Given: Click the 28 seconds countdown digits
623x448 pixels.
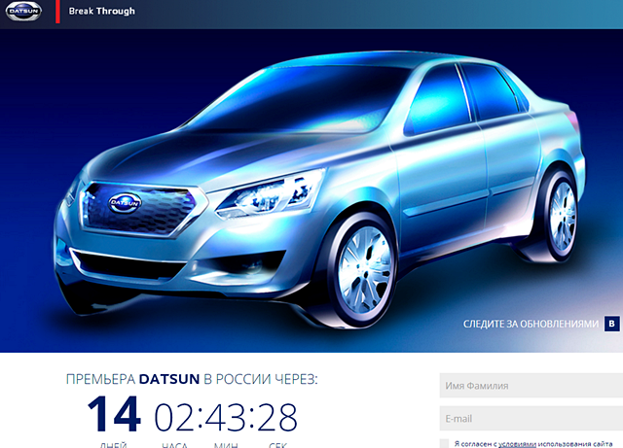Looking at the screenshot, I should coord(275,417).
